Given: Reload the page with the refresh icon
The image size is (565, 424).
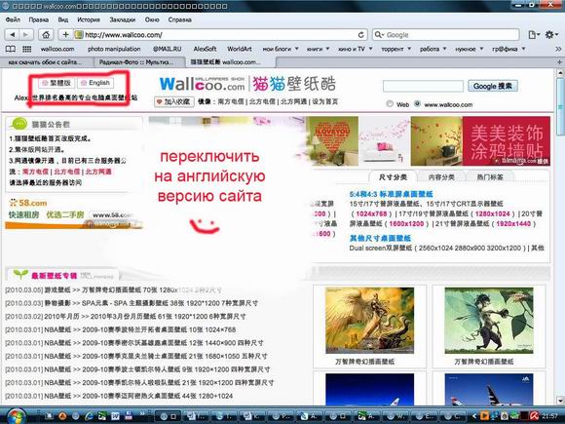Looking at the screenshot, I should [360, 35].
